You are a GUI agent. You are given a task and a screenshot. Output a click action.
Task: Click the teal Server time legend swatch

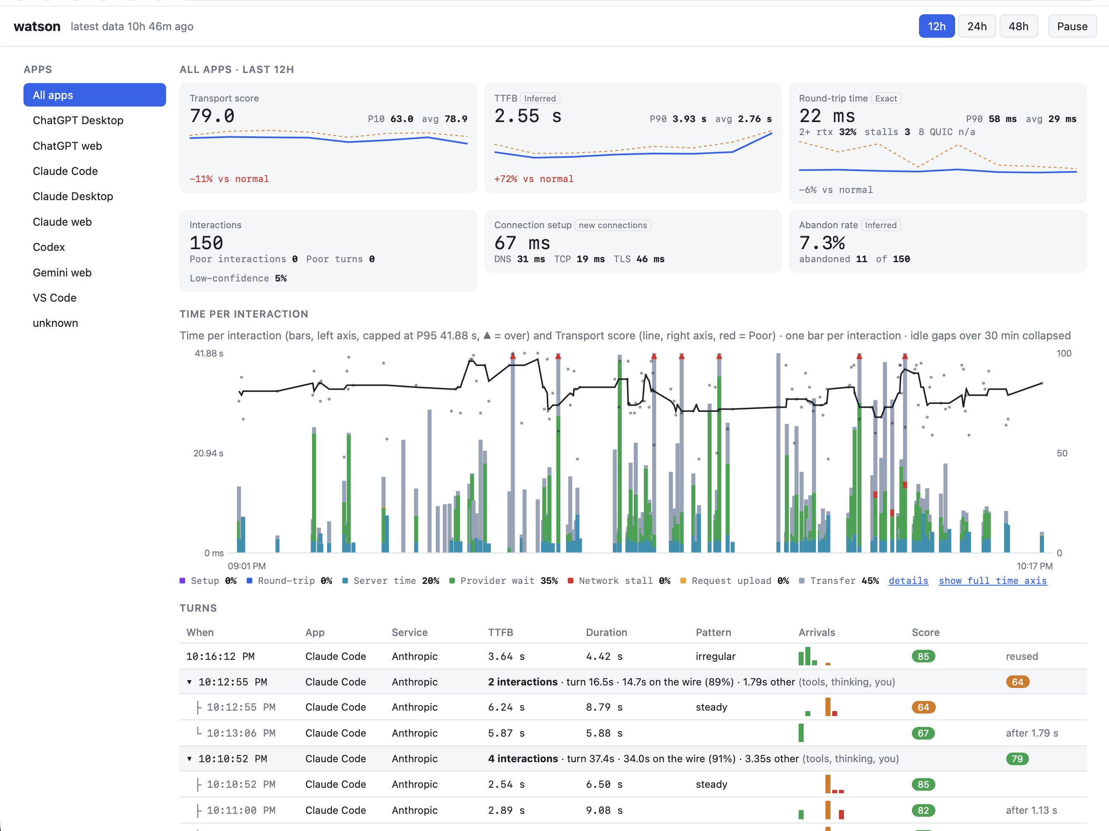click(345, 580)
